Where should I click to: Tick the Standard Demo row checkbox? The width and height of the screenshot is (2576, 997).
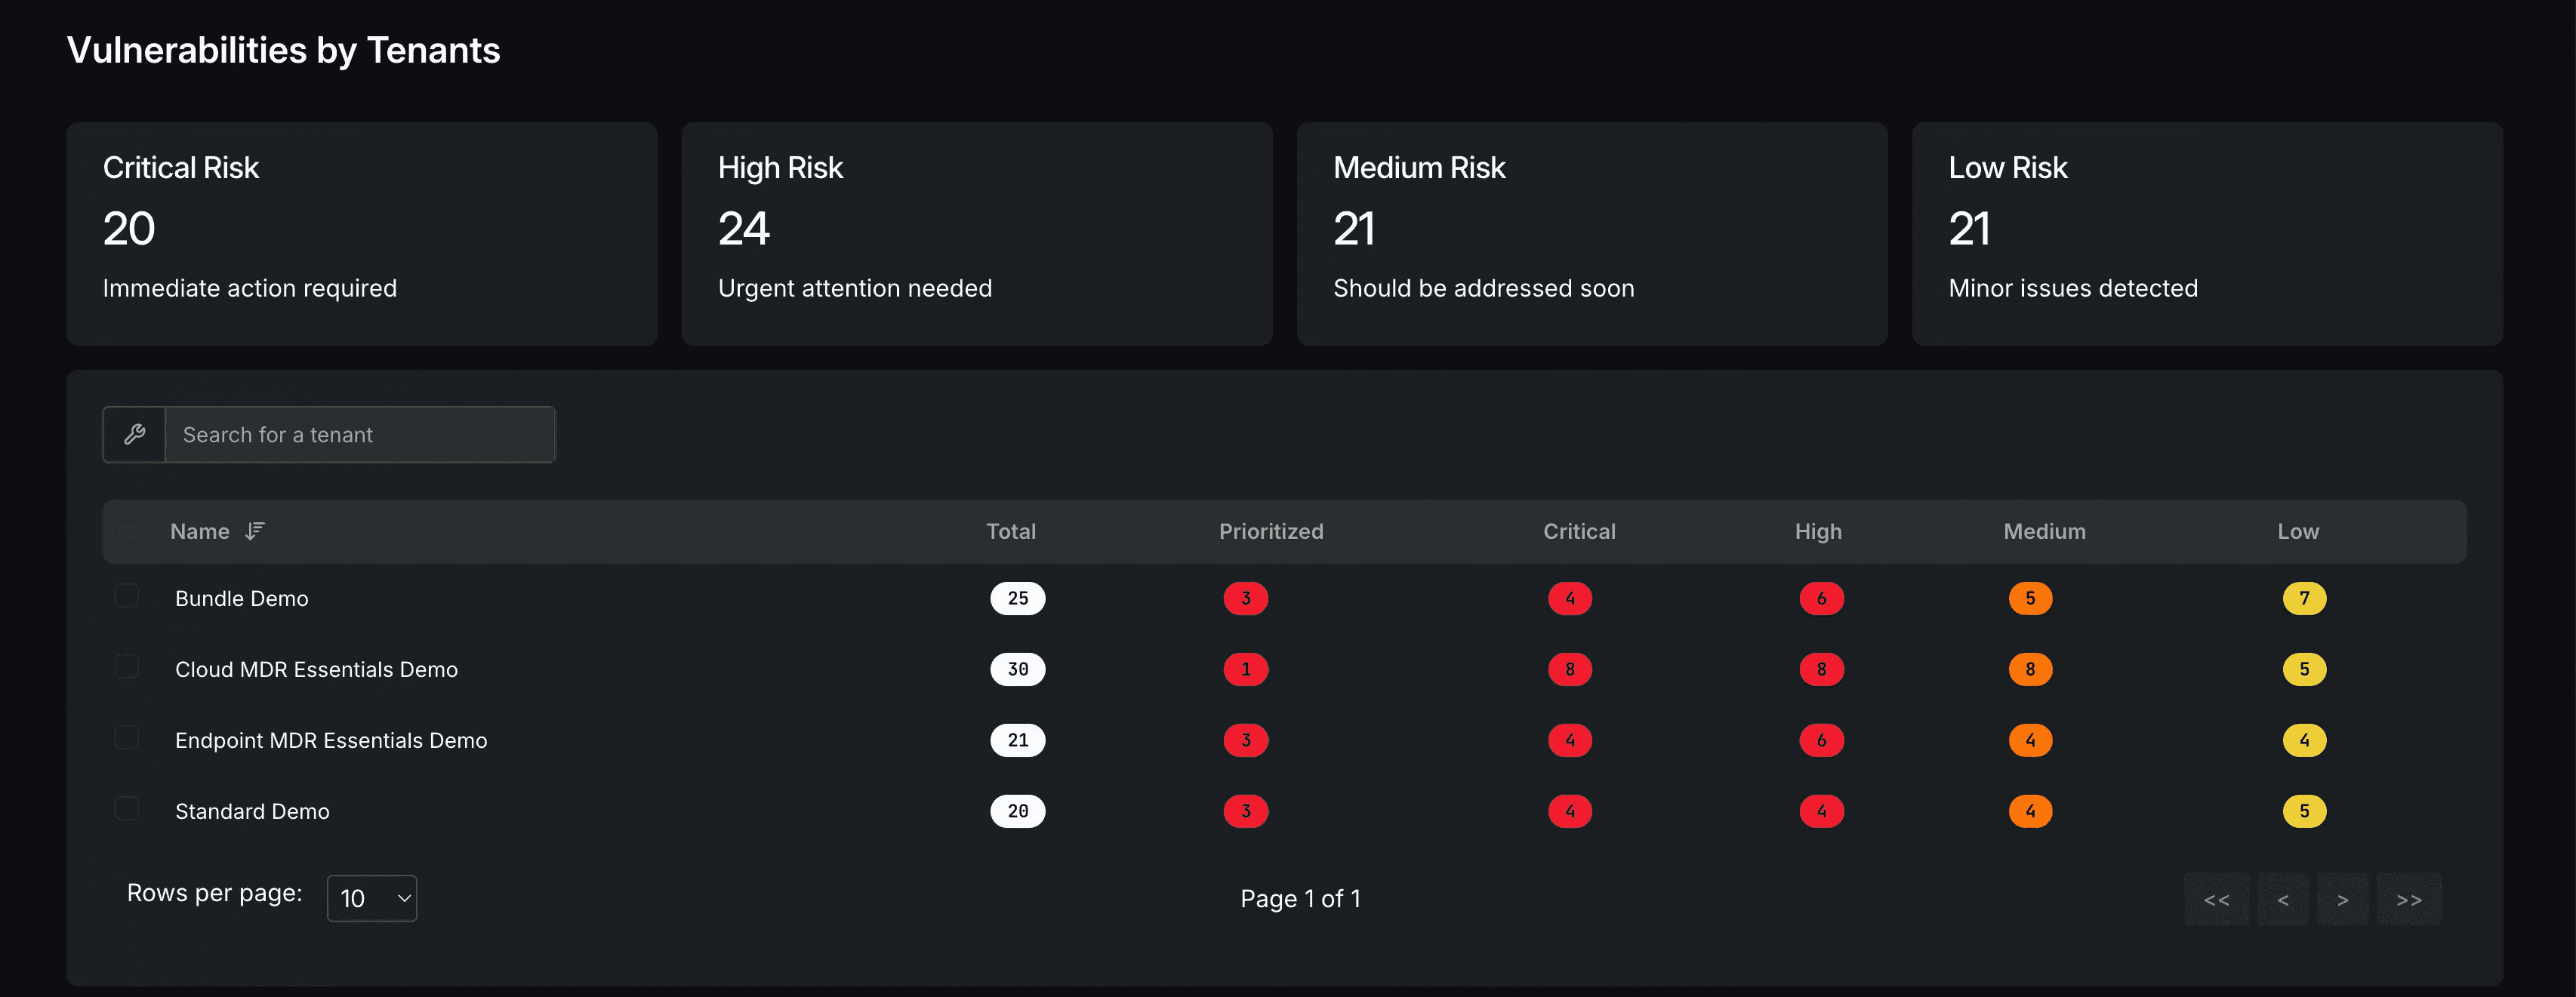[127, 808]
